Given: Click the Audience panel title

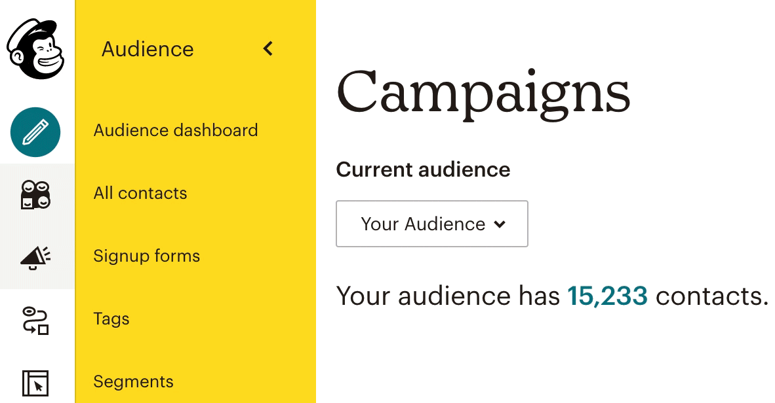Looking at the screenshot, I should [x=148, y=49].
